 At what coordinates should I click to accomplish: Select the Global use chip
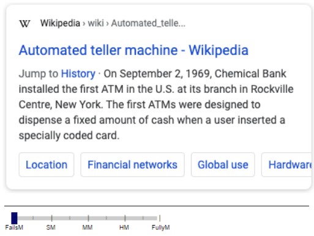(223, 164)
